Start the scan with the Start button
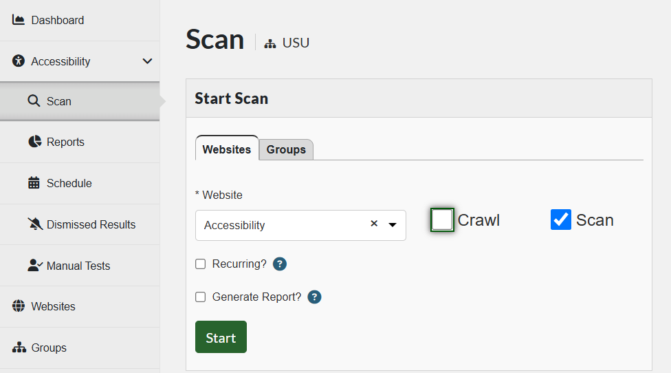The height and width of the screenshot is (373, 671). coord(221,337)
